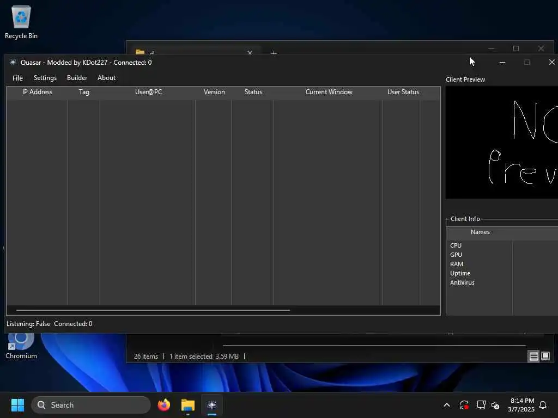Open the Recycle Bin desktop icon

pyautogui.click(x=21, y=22)
